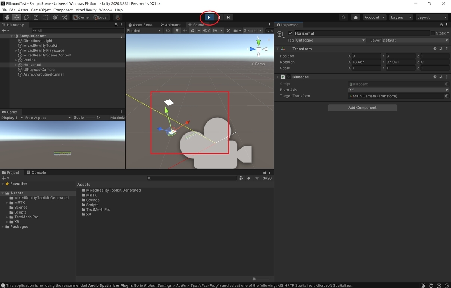451x288 pixels.
Task: Open the Mixed Reality menu
Action: [x=86, y=10]
